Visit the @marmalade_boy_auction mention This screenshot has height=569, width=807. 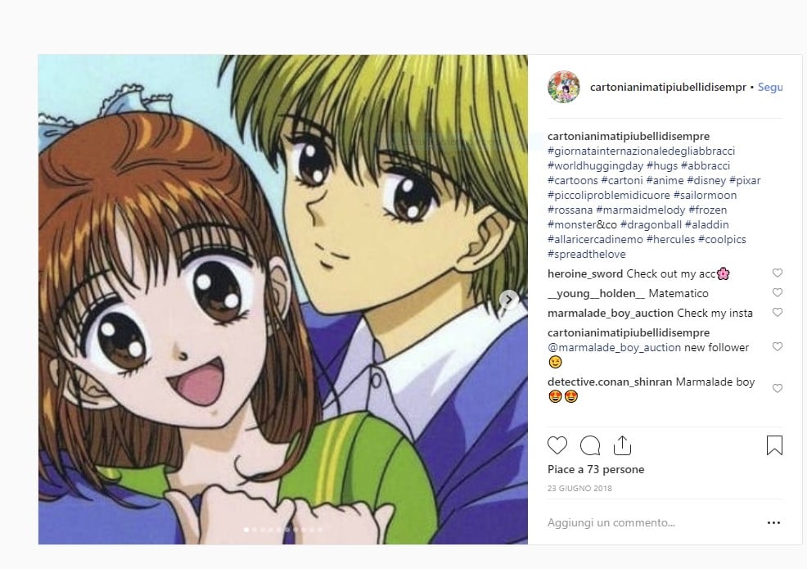pyautogui.click(x=614, y=348)
